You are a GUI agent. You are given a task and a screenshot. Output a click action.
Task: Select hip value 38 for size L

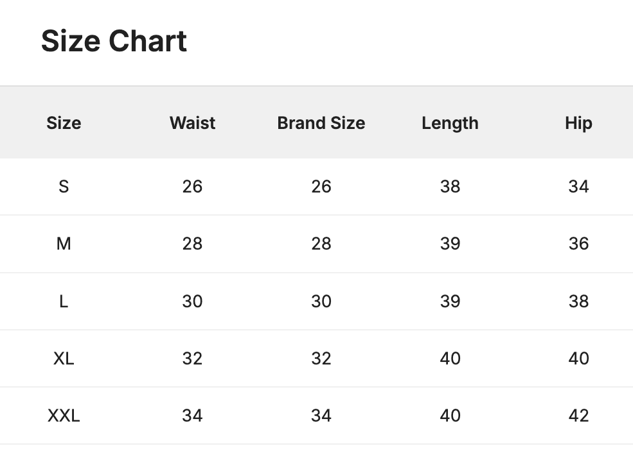click(578, 301)
